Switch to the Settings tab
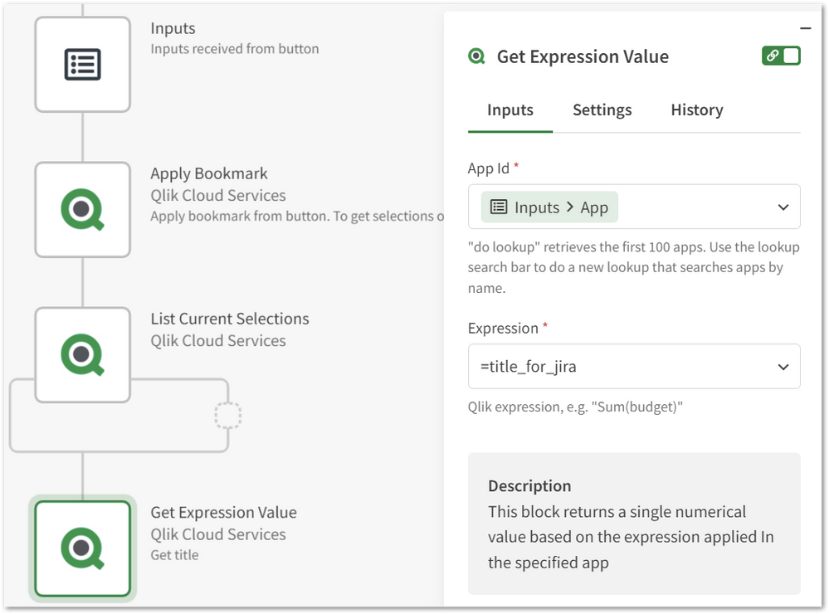The width and height of the screenshot is (829, 614). point(602,110)
